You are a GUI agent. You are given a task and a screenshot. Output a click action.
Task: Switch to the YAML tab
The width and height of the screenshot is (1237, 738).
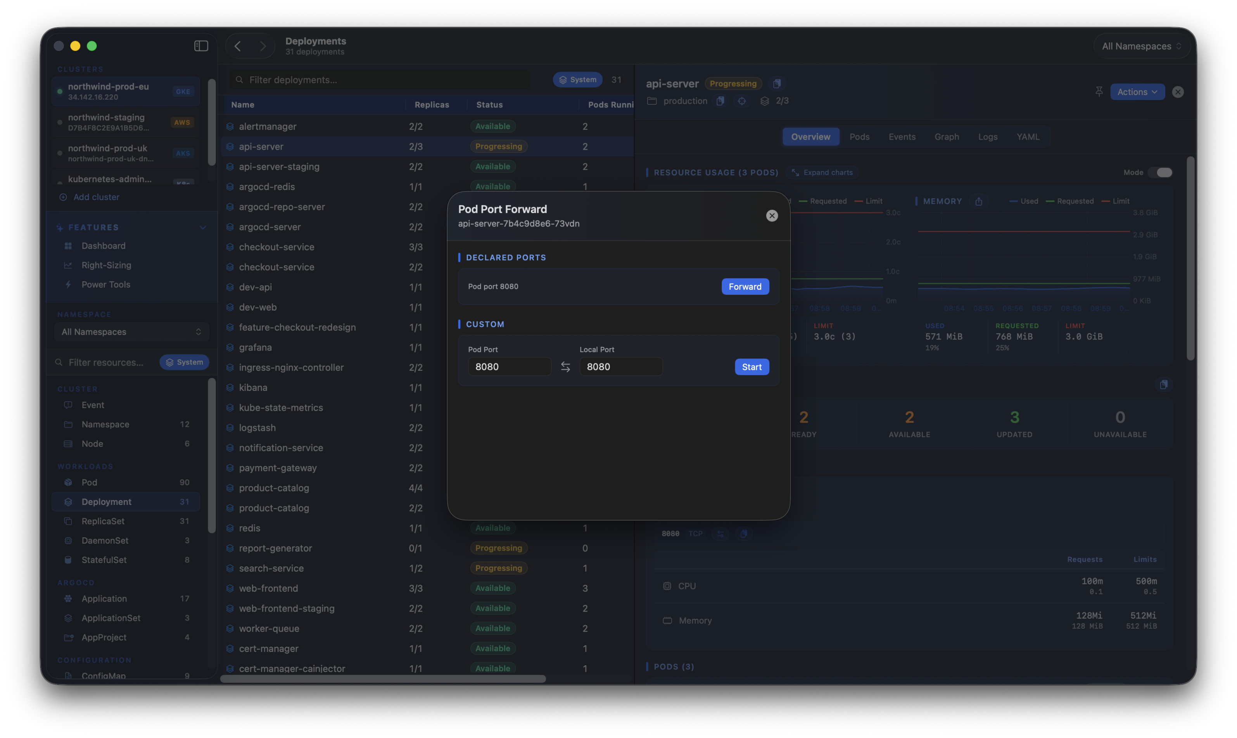pos(1028,137)
